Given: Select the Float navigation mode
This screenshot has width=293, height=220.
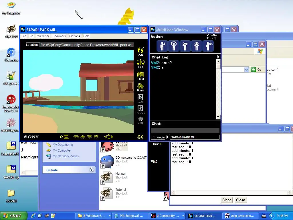Looking at the screenshot, I should tap(140, 76).
